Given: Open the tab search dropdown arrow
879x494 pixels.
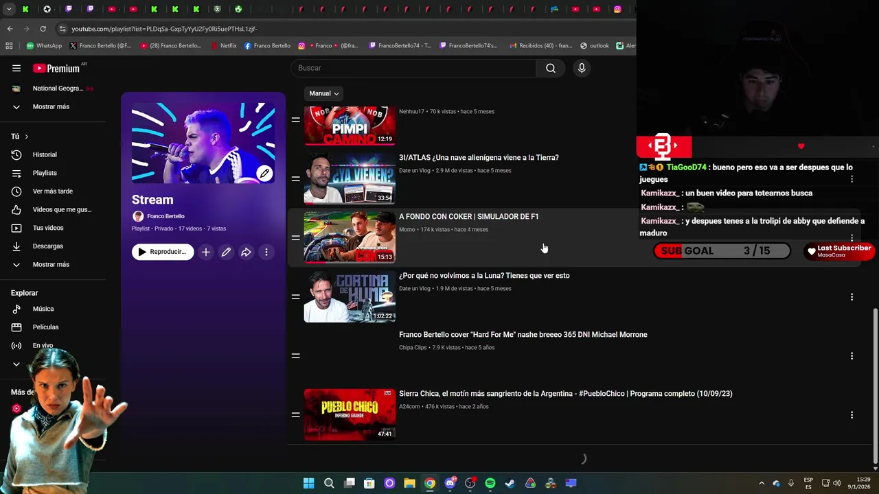Looking at the screenshot, I should 9,10.
